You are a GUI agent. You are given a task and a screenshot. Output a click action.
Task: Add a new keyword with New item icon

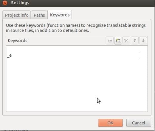118,41
